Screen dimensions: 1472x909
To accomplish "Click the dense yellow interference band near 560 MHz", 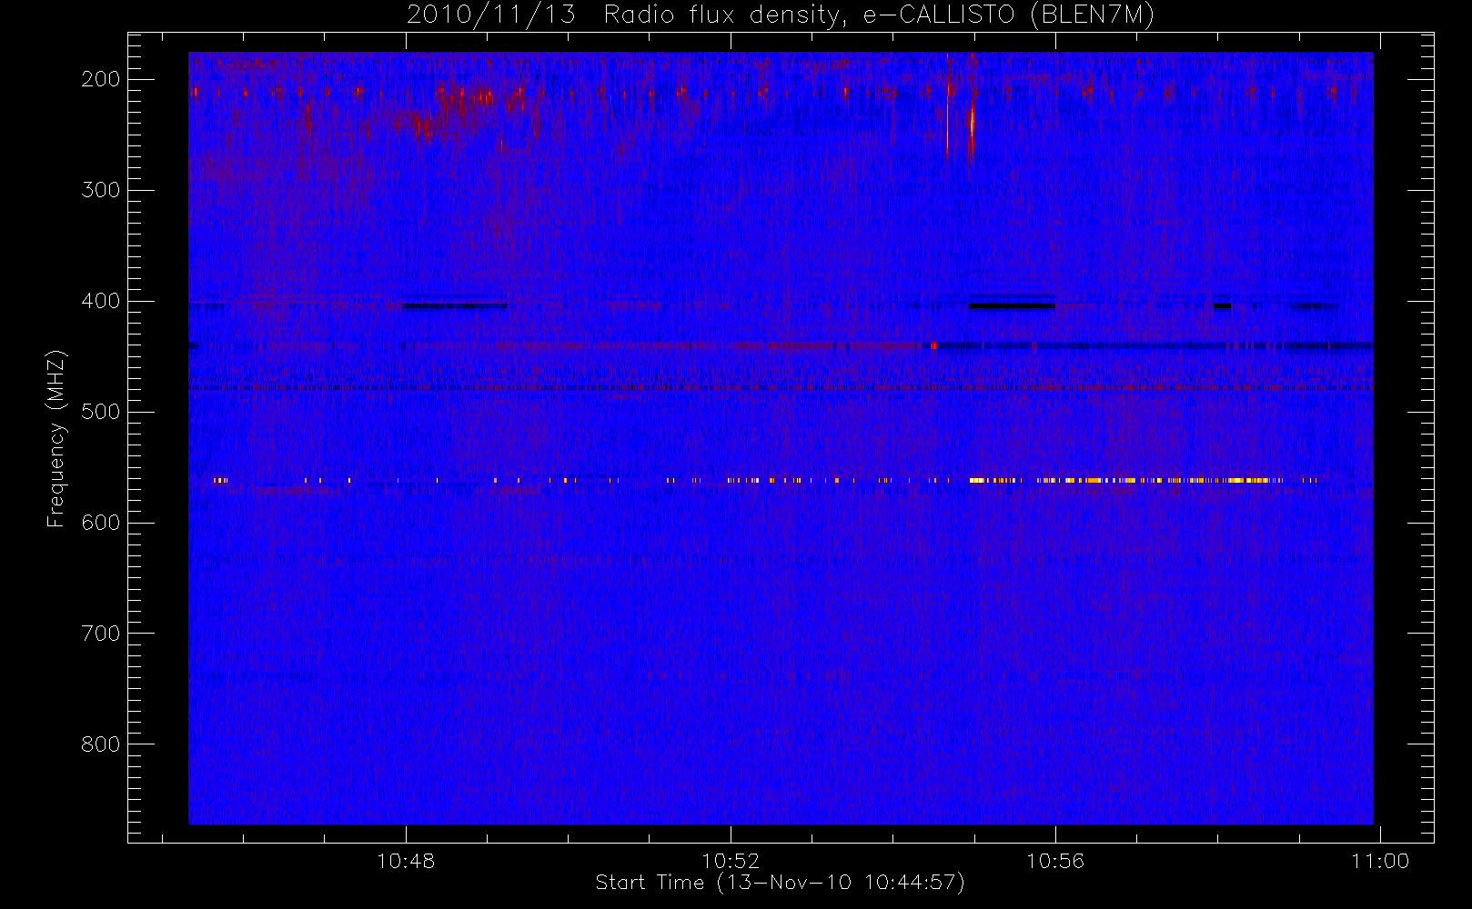I will coord(1126,480).
